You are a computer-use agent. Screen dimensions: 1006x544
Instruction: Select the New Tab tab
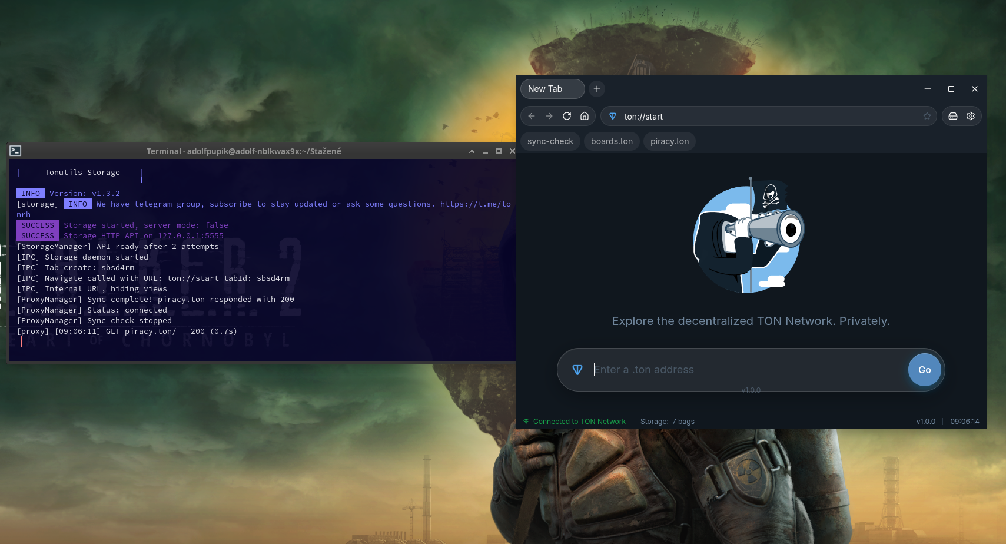tap(552, 89)
